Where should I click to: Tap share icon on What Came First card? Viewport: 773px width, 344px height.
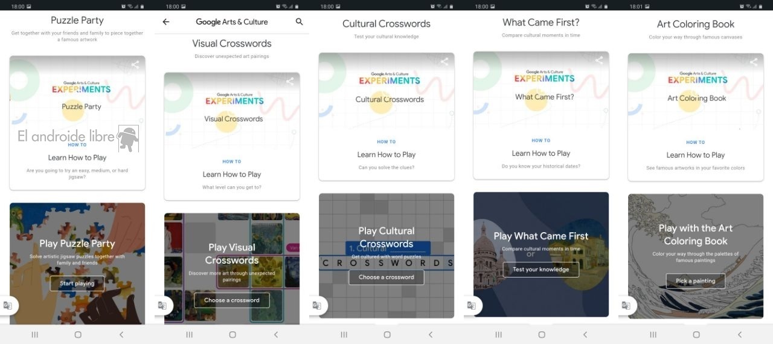(599, 60)
